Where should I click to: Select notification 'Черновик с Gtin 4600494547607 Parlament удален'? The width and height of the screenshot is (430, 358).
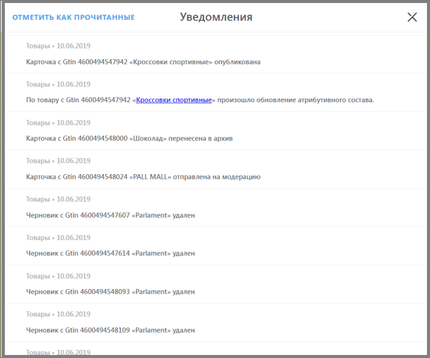pyautogui.click(x=216, y=207)
